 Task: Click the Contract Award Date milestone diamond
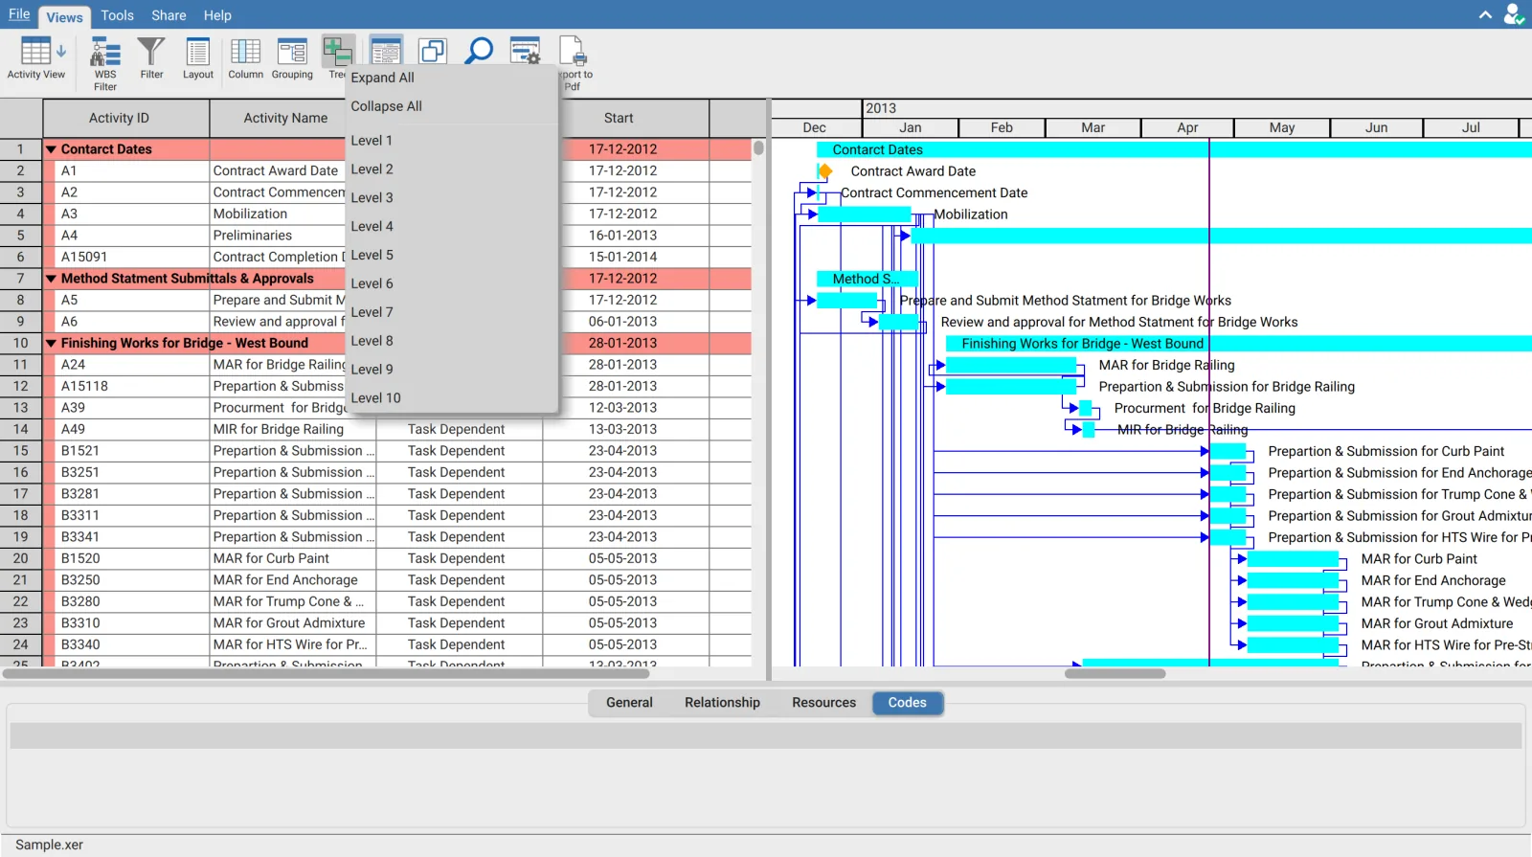pyautogui.click(x=824, y=171)
